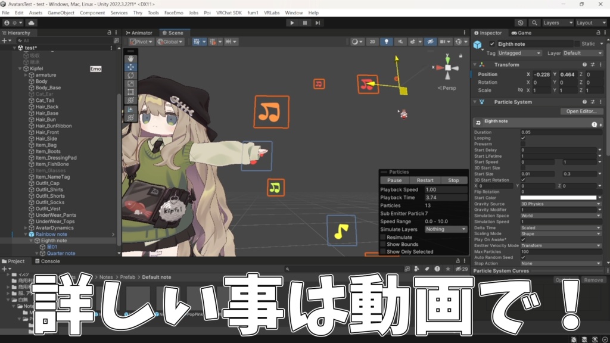
Task: Open the Gravity Source dropdown
Action: [561, 204]
